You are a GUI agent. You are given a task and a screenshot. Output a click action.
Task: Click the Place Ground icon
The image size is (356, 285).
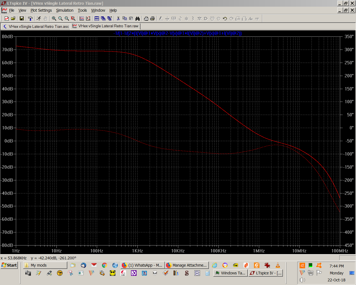point(167,19)
